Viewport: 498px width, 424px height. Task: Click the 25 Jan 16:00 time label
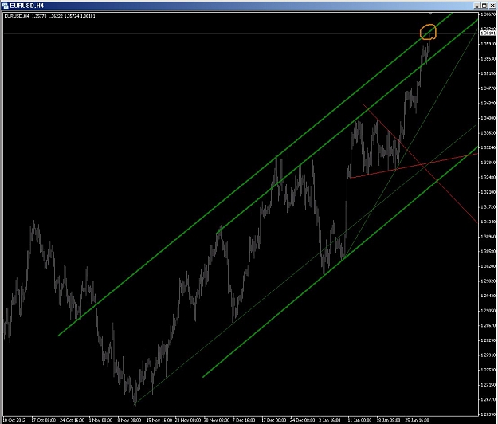(417, 420)
